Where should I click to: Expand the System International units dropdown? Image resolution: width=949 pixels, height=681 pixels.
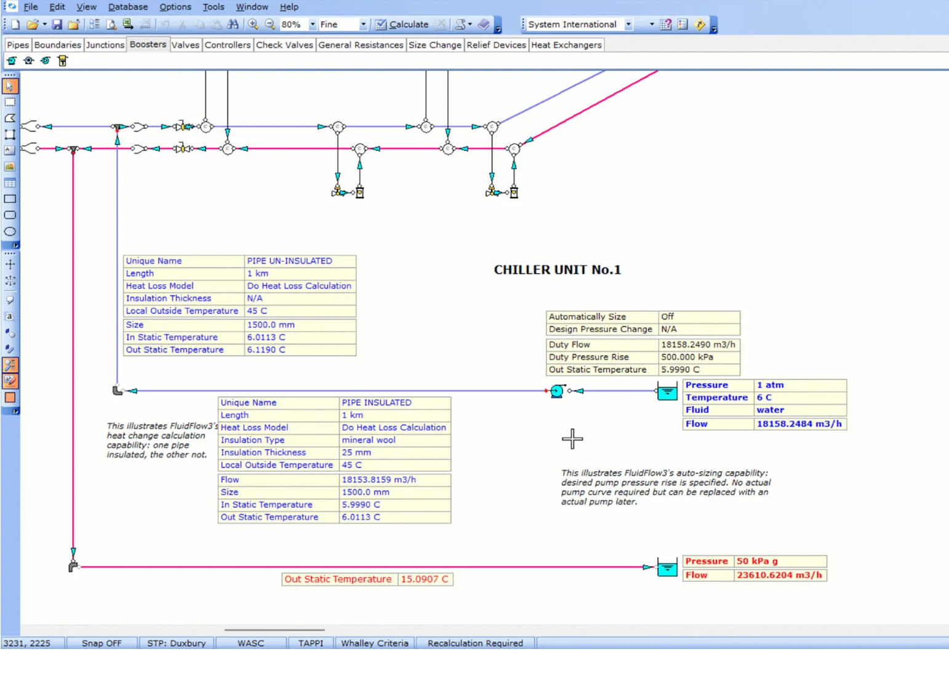628,25
